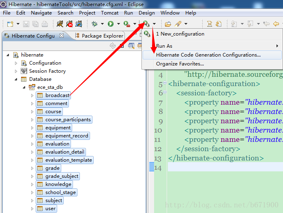Click the Hibernate code generation run icon
283x213 pixels.
coord(146,24)
